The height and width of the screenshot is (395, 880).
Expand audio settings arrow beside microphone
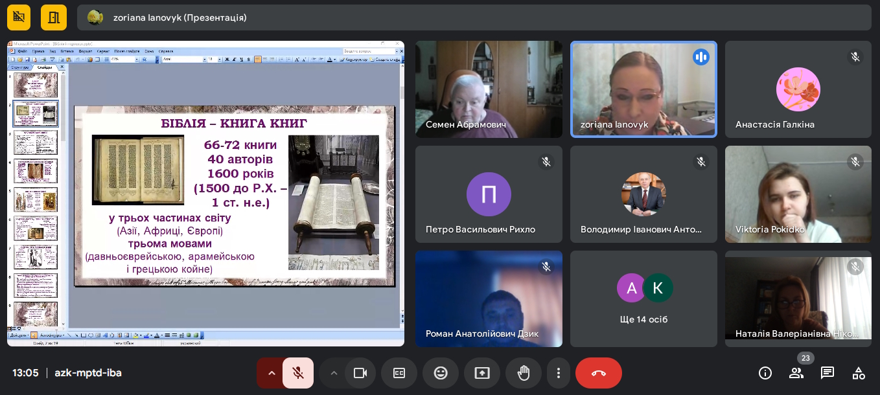coord(271,373)
